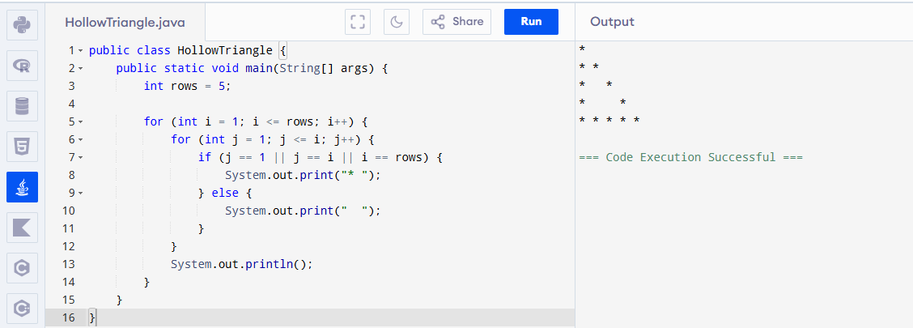Fold the main method at line 2

coord(81,69)
